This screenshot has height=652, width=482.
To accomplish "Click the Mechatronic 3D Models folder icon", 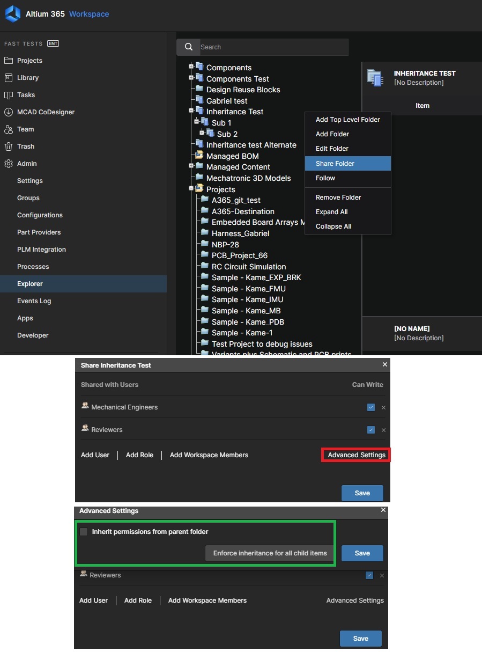I will click(x=199, y=178).
